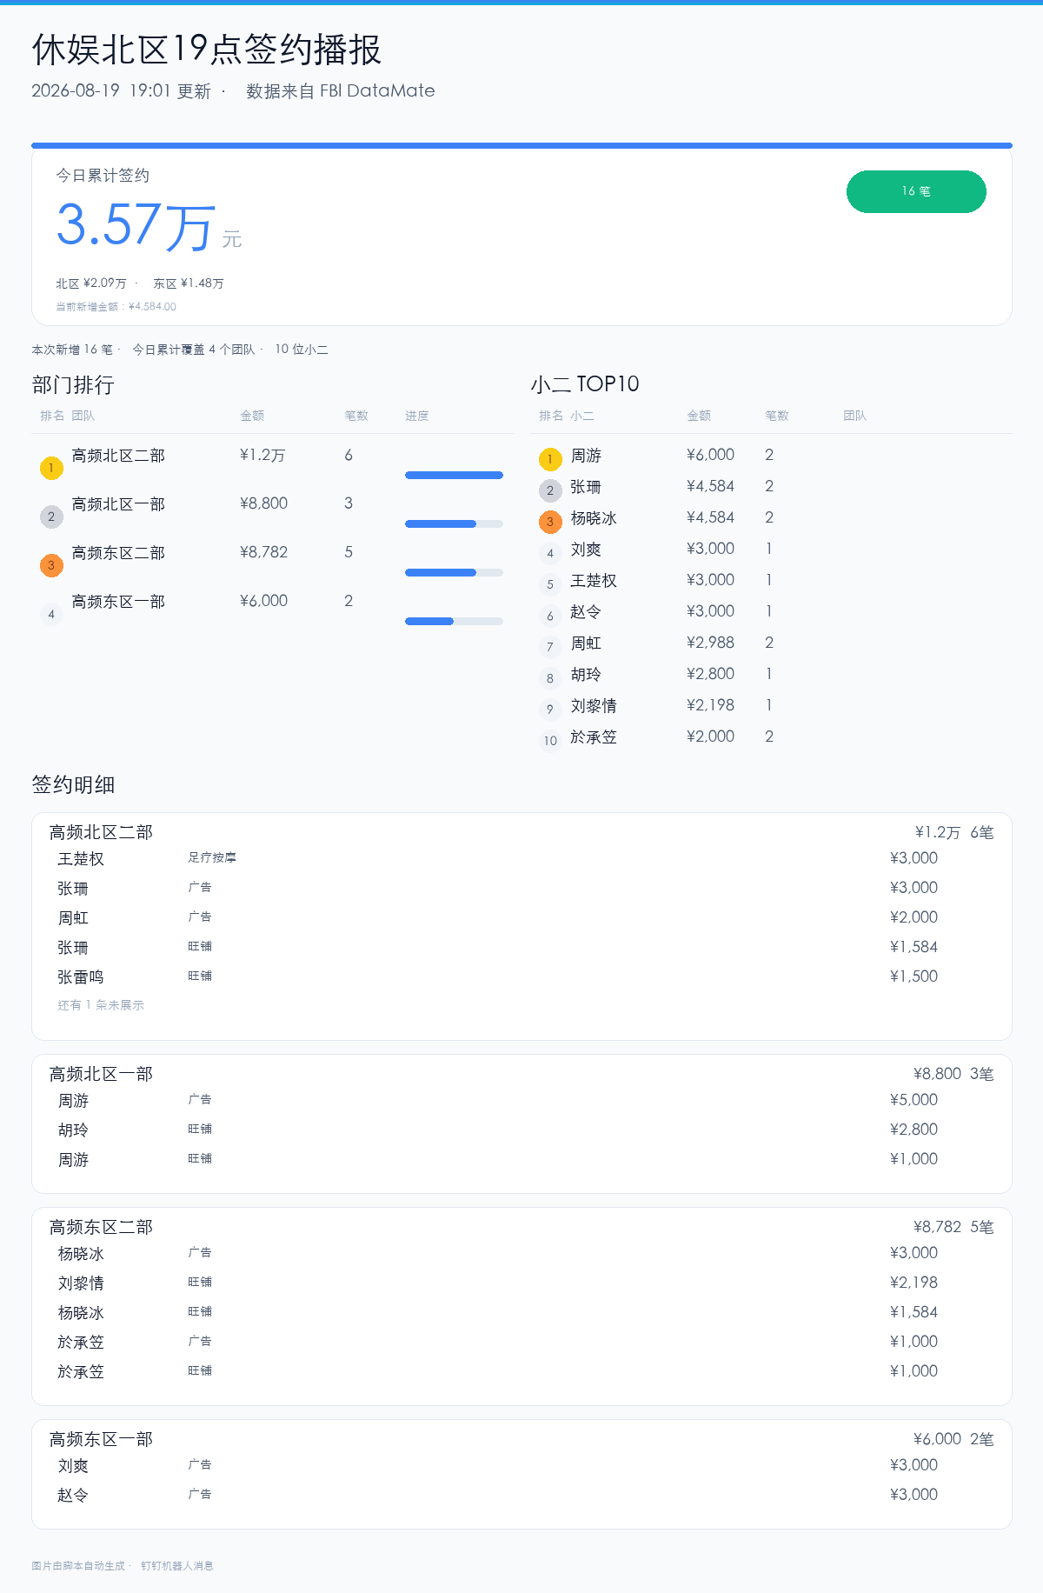
Task: Click the gold rank 1 badge beside 周游
Action: pyautogui.click(x=550, y=459)
